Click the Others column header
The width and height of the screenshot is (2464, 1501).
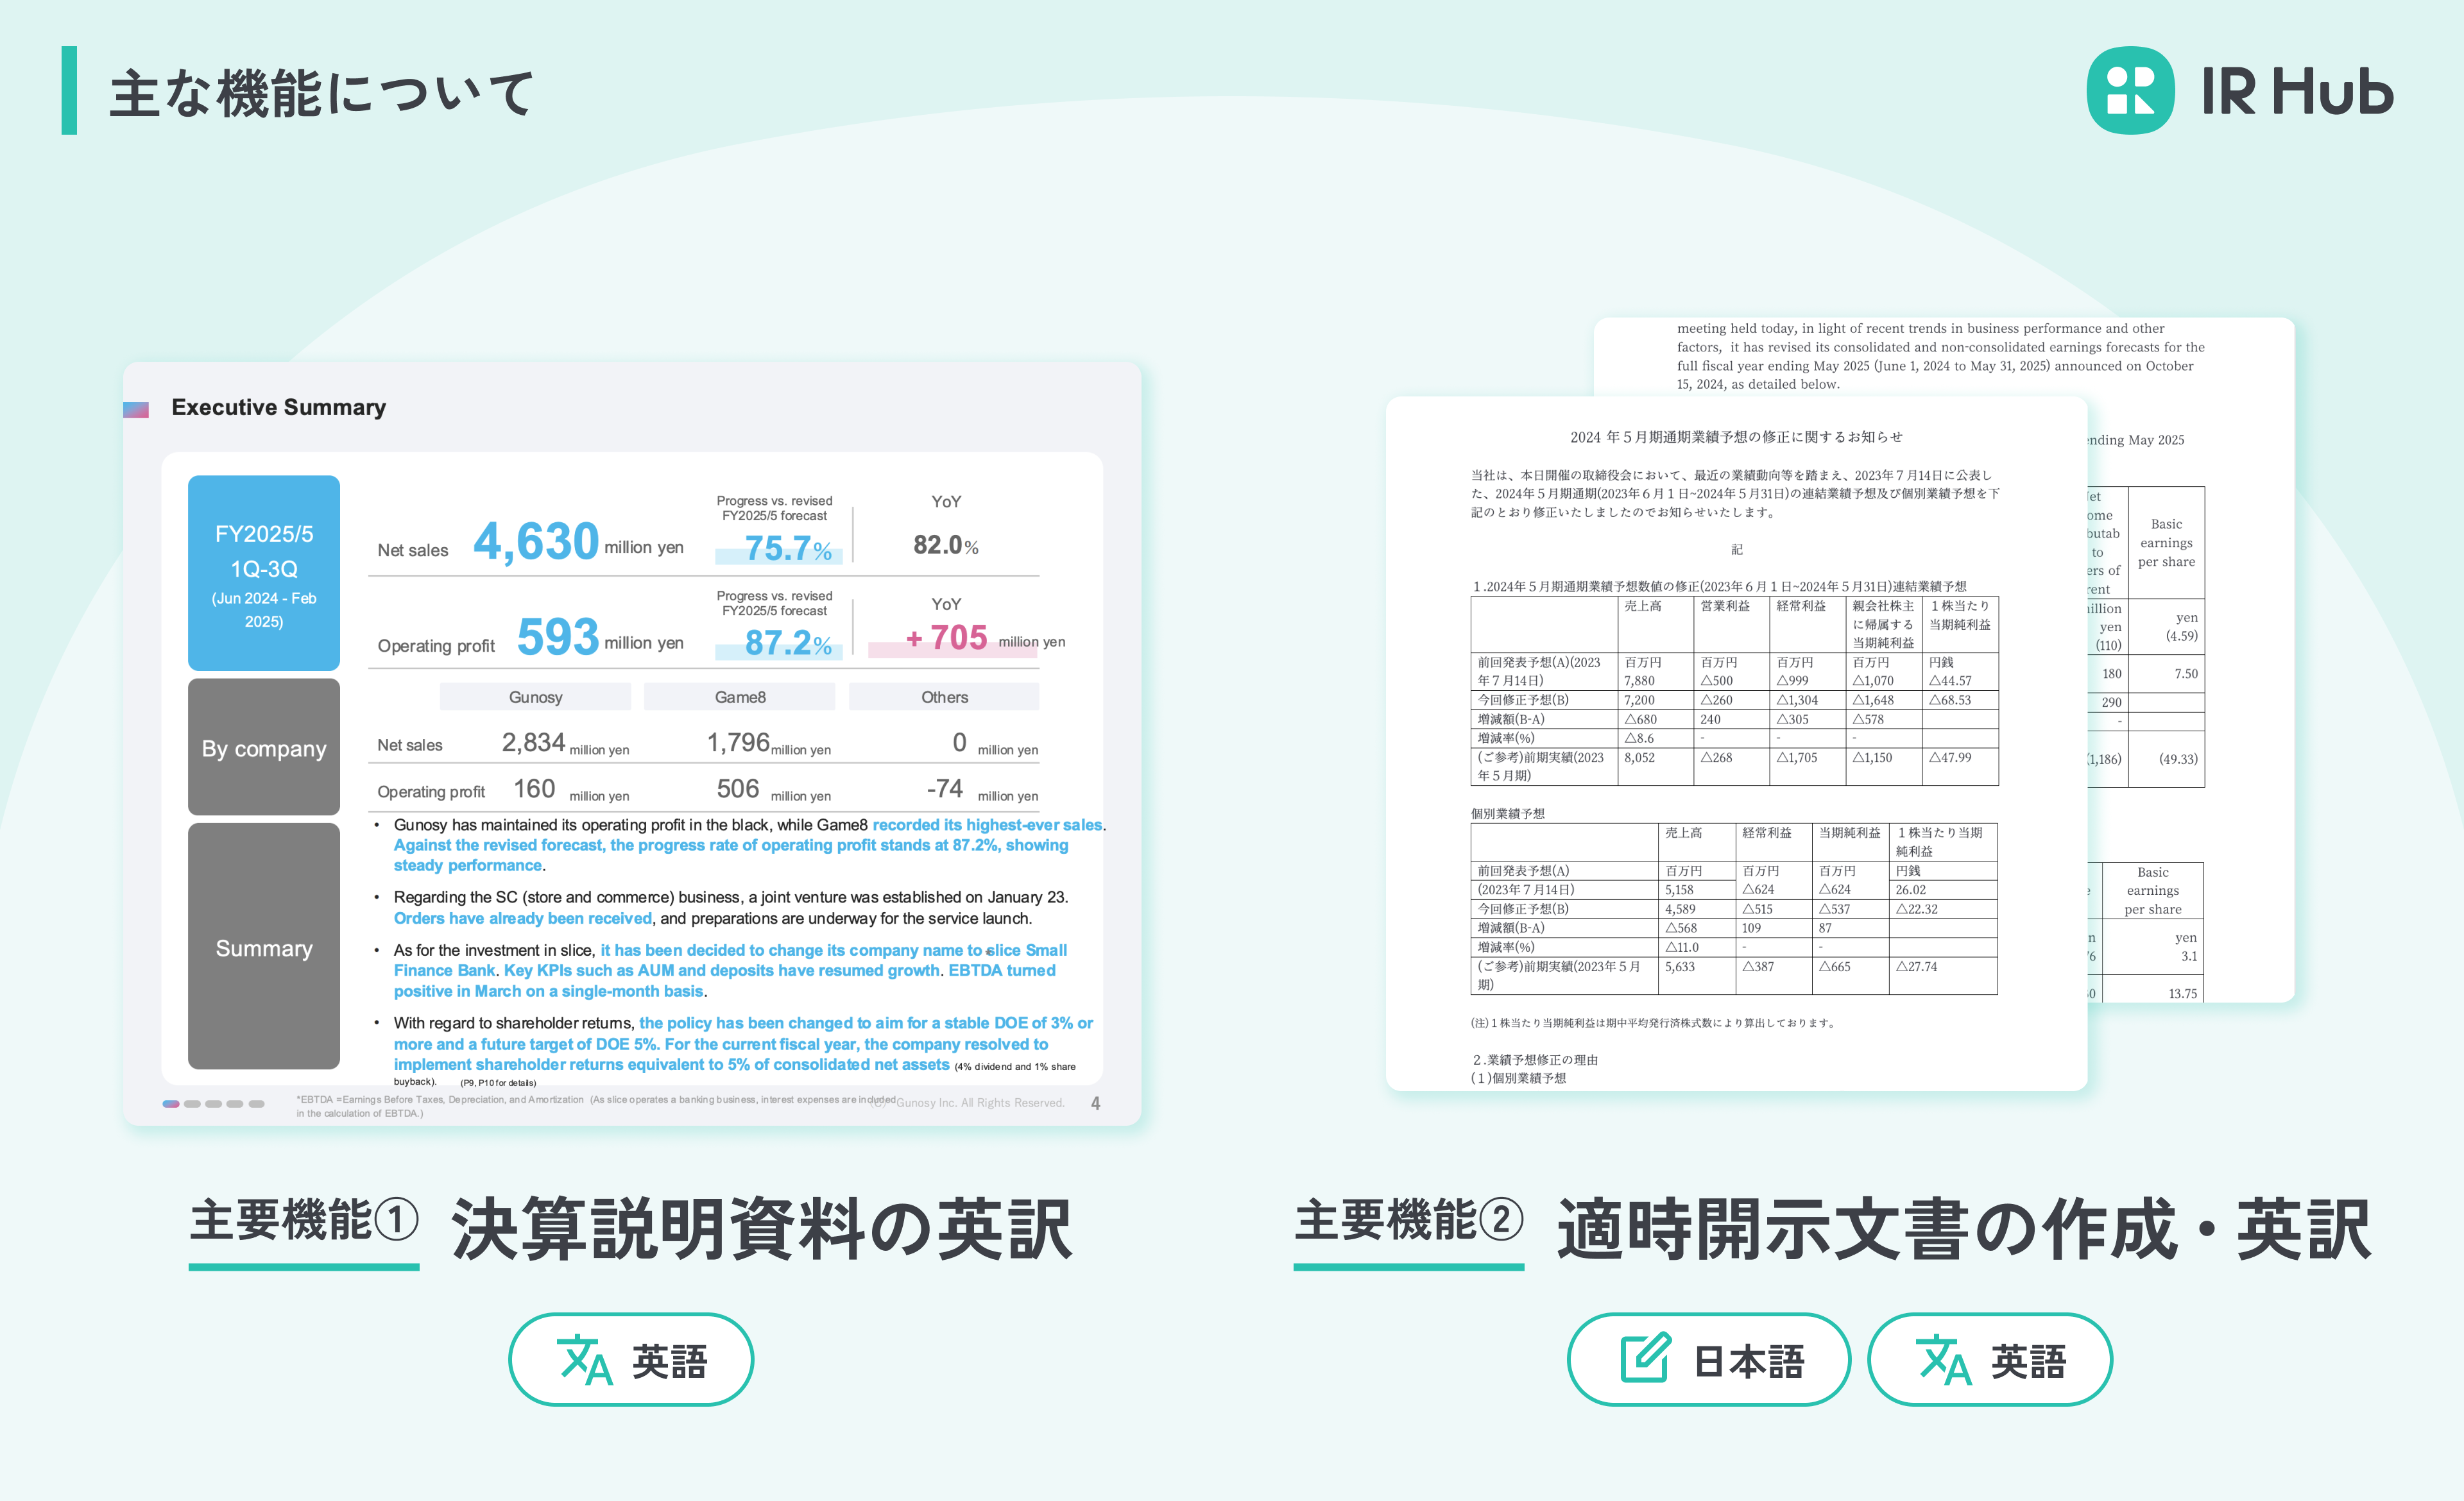[x=943, y=697]
